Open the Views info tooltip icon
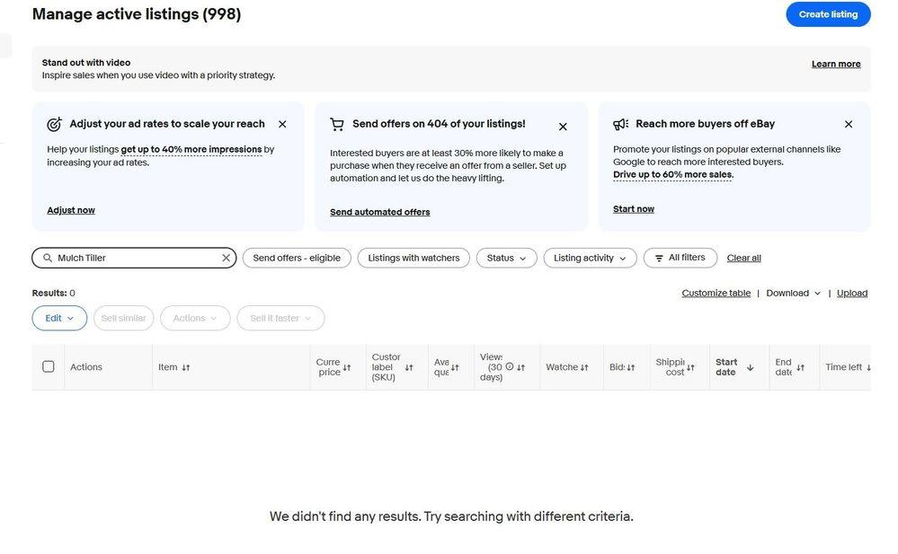This screenshot has width=898, height=554. 510,367
